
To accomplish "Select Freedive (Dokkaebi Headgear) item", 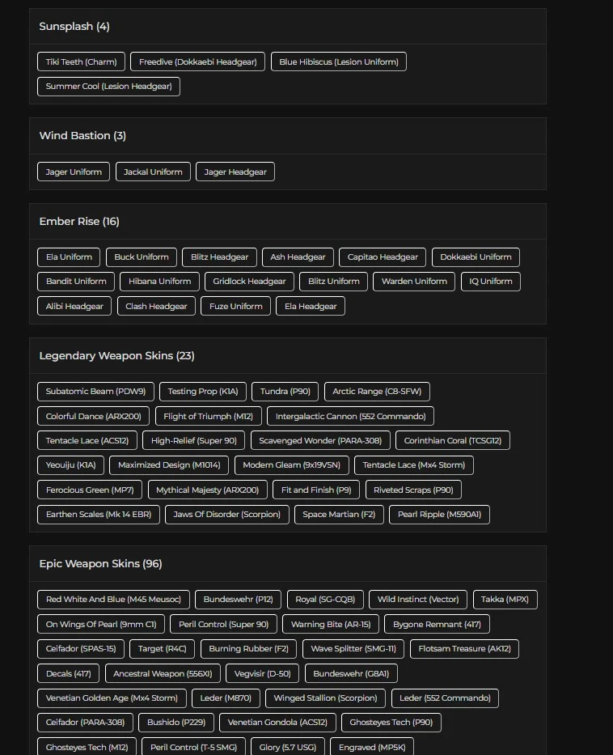I will click(197, 62).
